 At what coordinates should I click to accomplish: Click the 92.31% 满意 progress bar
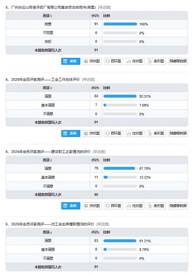(x=120, y=96)
